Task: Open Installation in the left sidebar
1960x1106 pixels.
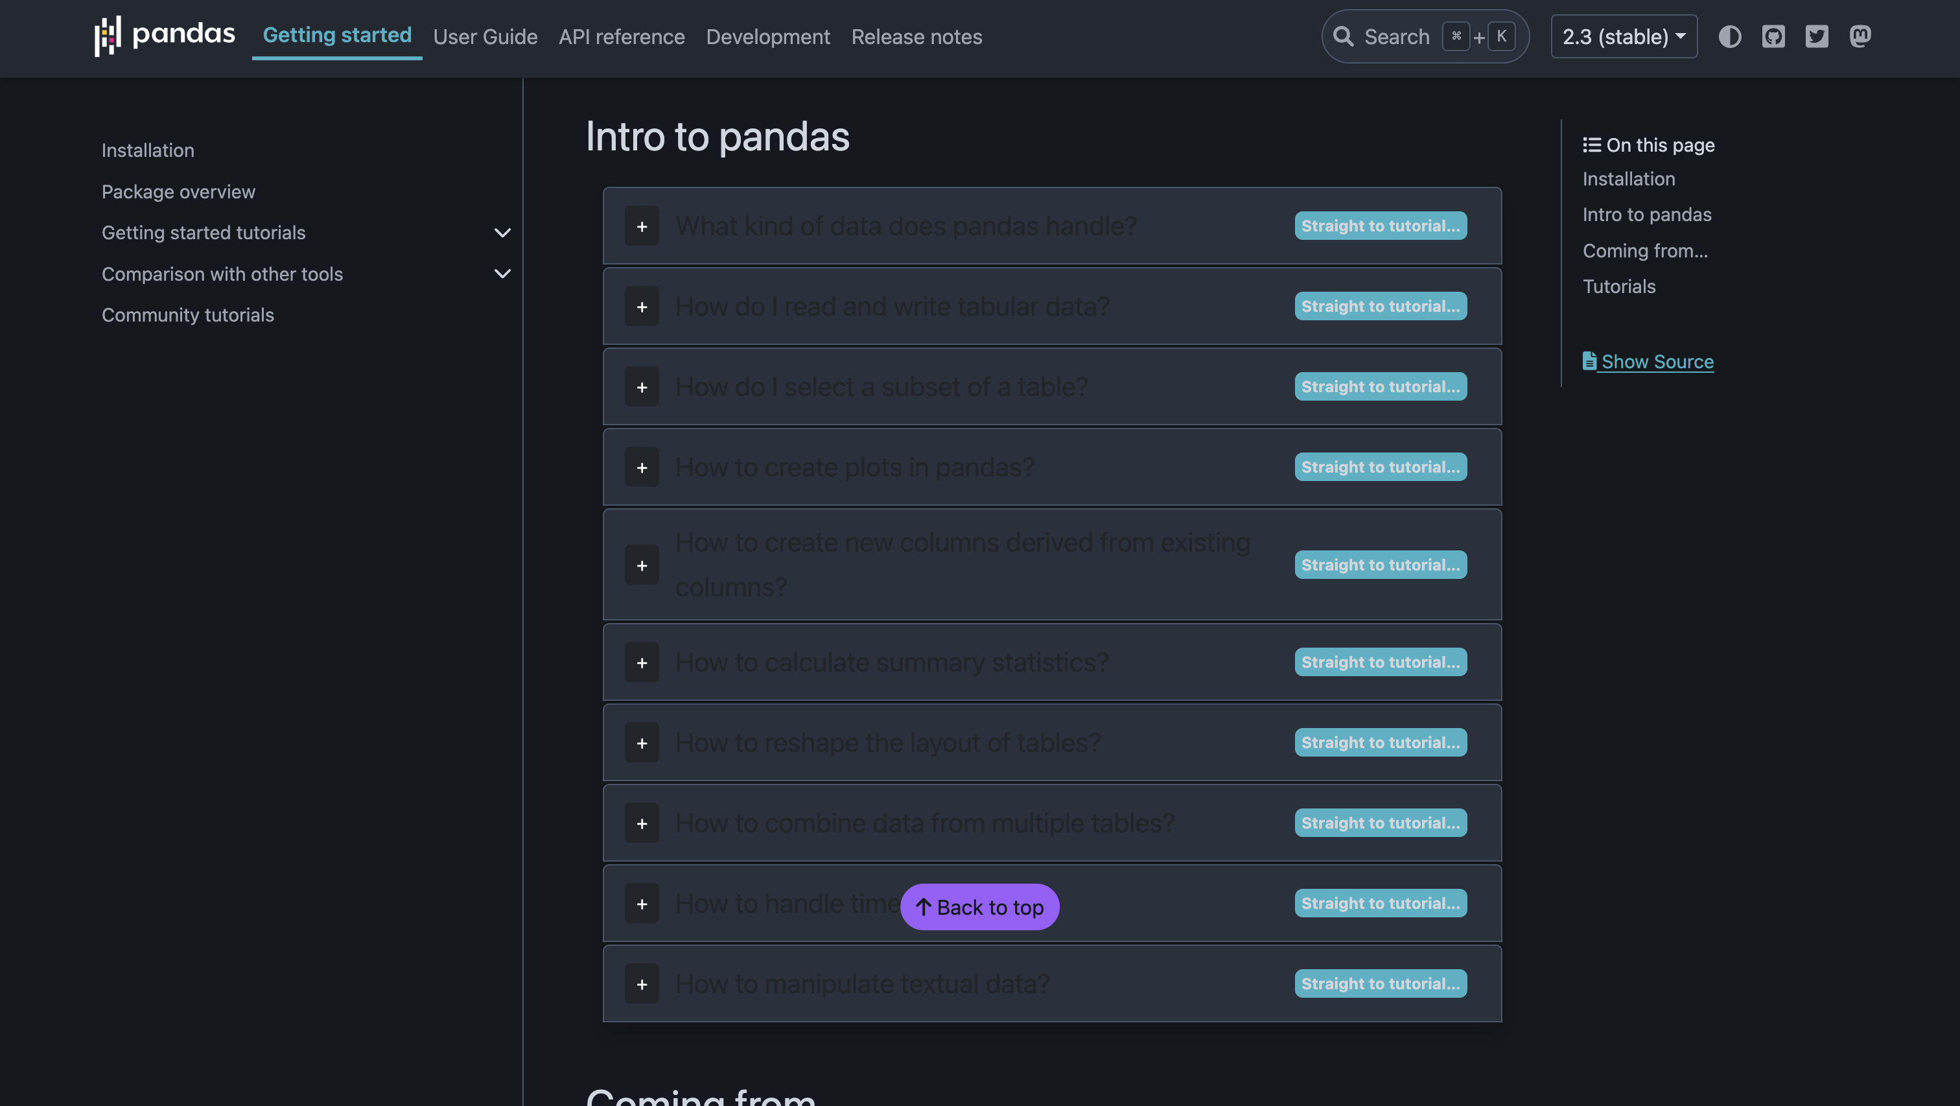Action: pyautogui.click(x=148, y=150)
